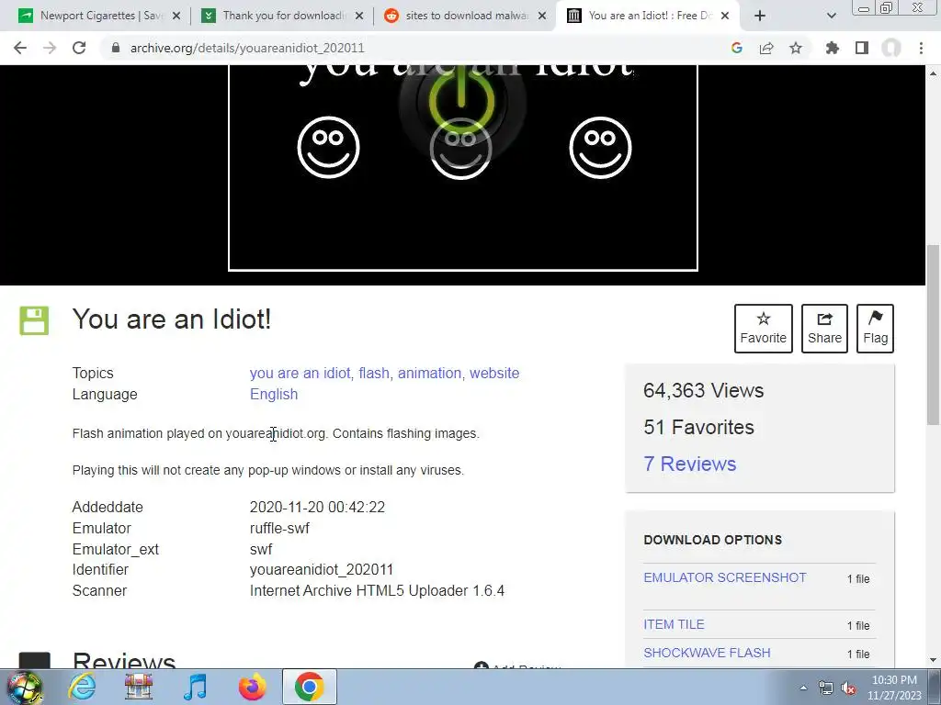
Task: Click the Favorite button
Action: 764,329
